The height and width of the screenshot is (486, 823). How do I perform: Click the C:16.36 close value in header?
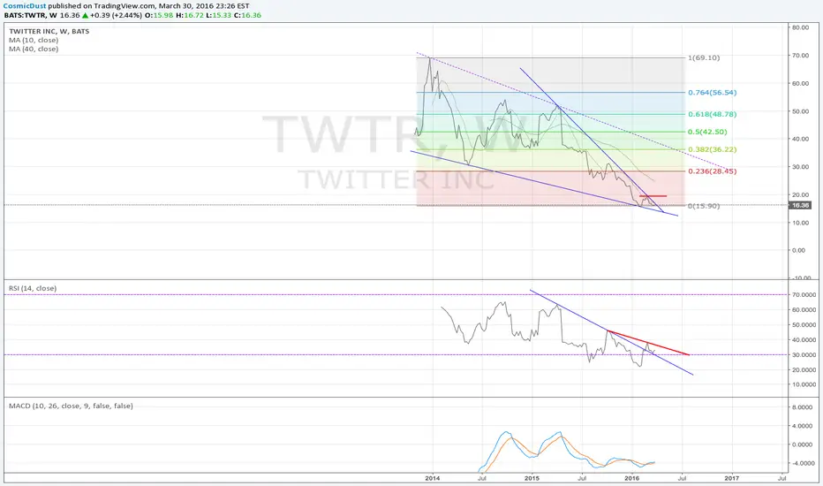247,15
